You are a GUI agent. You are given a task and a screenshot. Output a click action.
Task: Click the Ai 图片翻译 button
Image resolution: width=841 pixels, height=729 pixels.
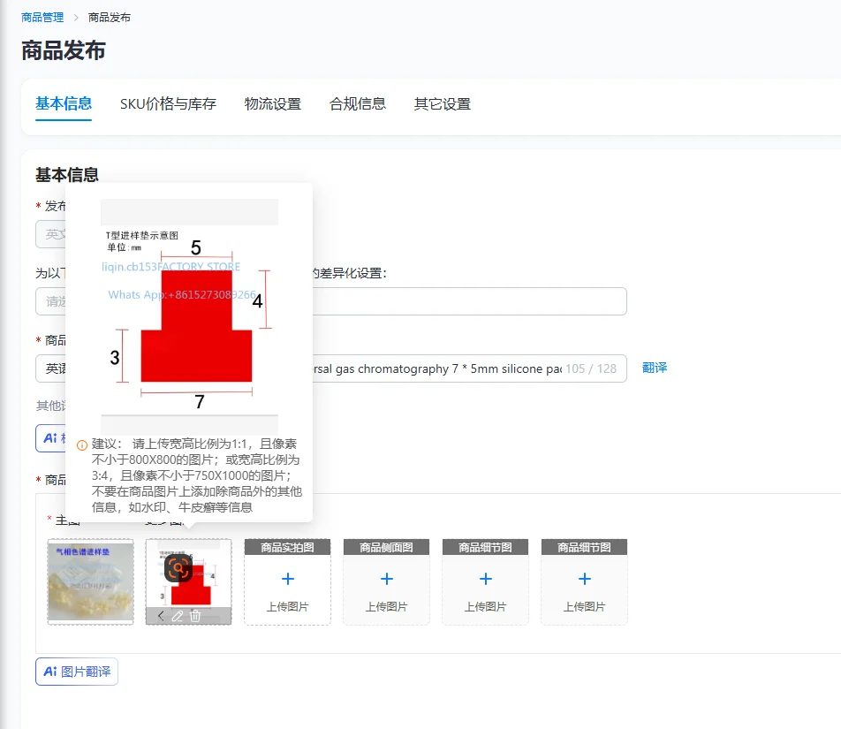(77, 672)
